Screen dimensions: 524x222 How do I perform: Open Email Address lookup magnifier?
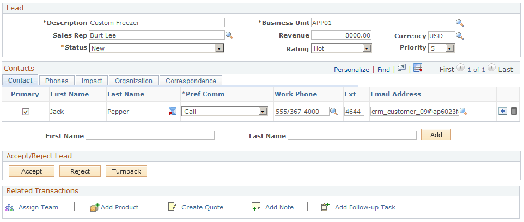click(x=464, y=112)
